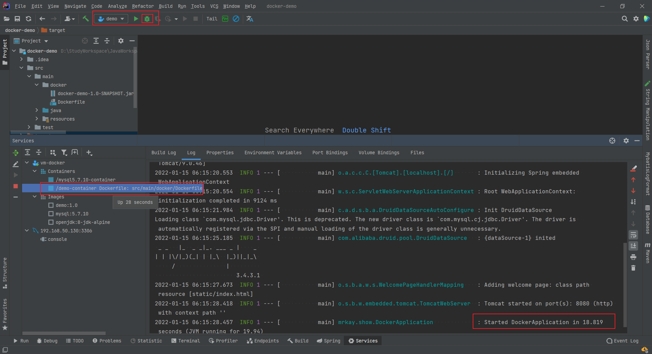Toggle the Structure tool window
This screenshot has height=354, width=652.
pos(5,273)
